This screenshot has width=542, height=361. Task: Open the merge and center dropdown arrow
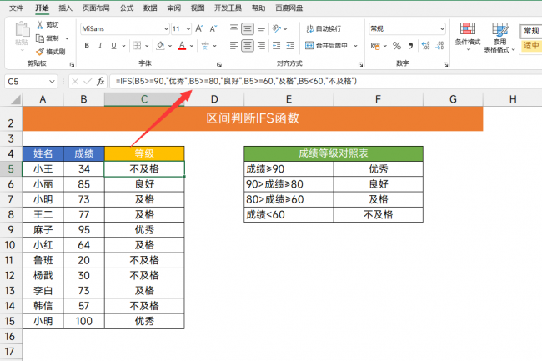point(355,46)
